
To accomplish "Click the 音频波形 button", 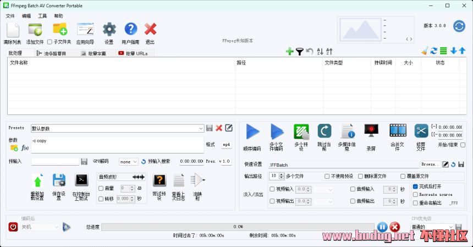I will pyautogui.click(x=122, y=177).
